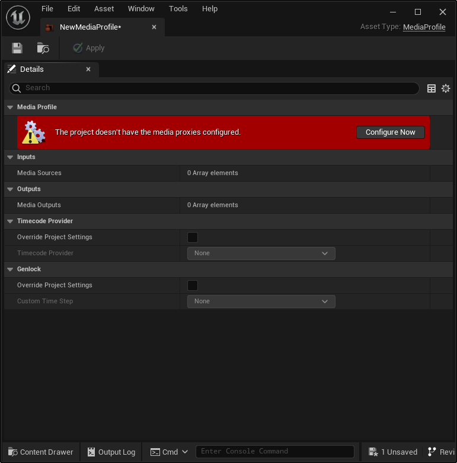Open the File menu
This screenshot has height=463, width=457.
click(x=47, y=9)
